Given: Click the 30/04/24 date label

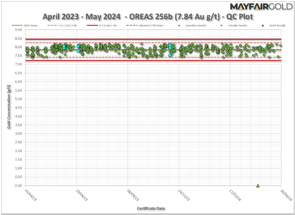Looking at the screenshot, I should click(286, 195).
